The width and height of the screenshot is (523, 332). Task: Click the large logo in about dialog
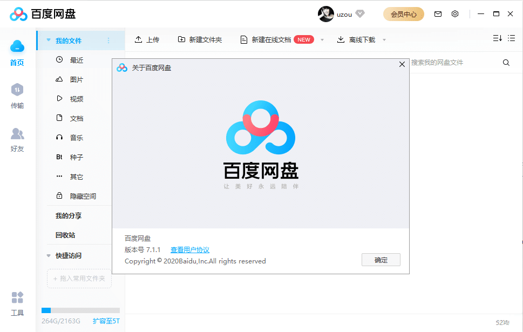[x=261, y=127]
